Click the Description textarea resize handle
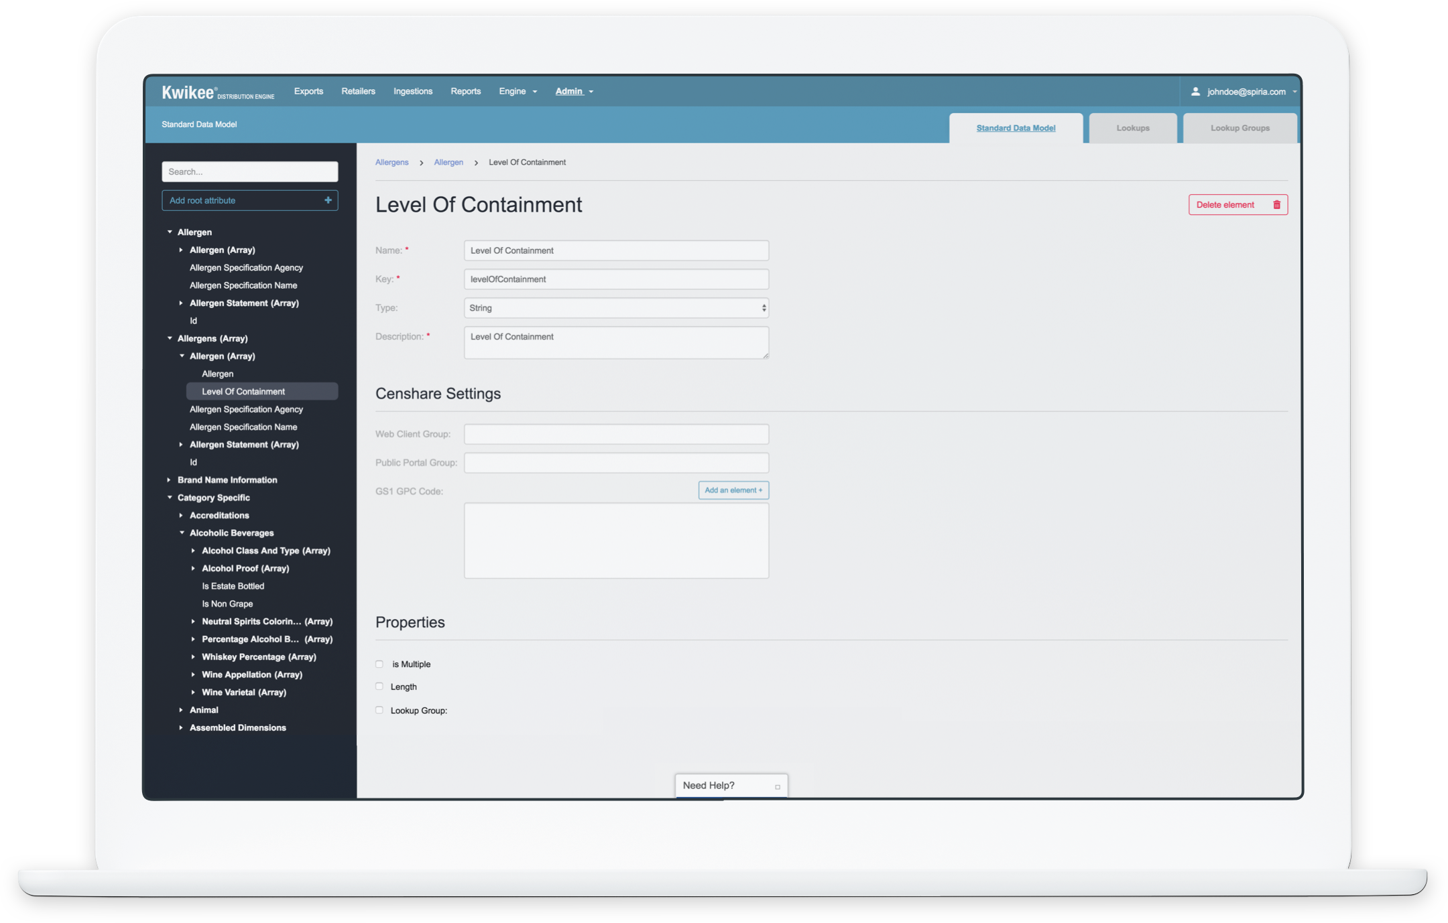1448x923 pixels. pyautogui.click(x=765, y=356)
